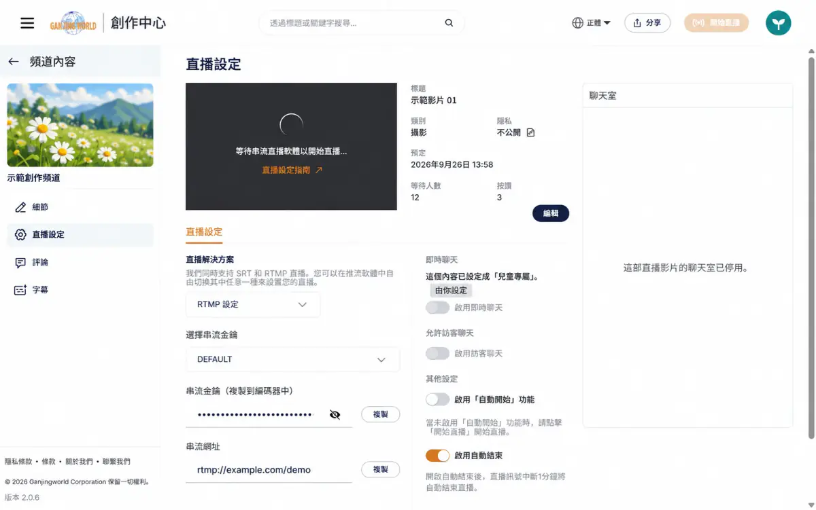Open the 直播設定指南 link
The width and height of the screenshot is (816, 510).
click(x=292, y=170)
